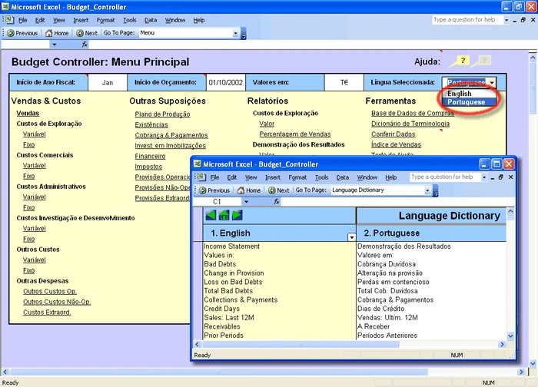Open the filter dropdown on the 1. English column
Screen dimensions: 538x387
pyautogui.click(x=351, y=237)
